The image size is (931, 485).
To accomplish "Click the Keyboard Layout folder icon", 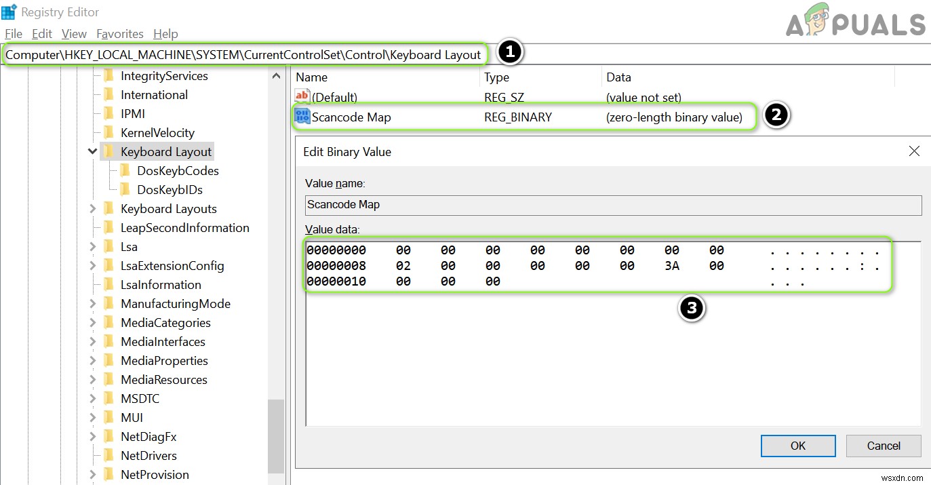I will 109,152.
